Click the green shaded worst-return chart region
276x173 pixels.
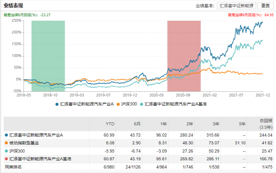(x=48, y=56)
